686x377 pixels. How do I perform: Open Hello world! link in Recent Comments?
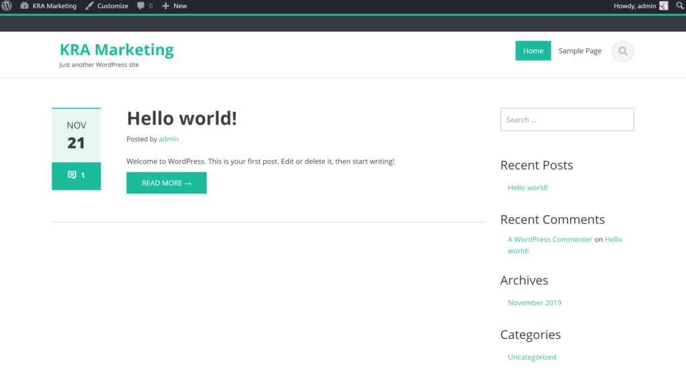tap(613, 239)
